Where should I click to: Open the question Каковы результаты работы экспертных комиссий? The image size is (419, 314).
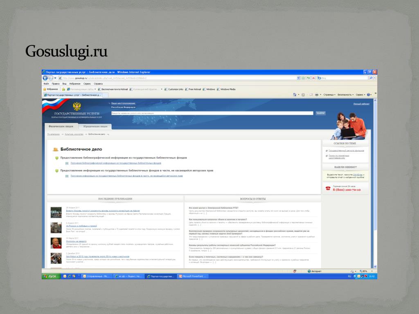(x=232, y=245)
